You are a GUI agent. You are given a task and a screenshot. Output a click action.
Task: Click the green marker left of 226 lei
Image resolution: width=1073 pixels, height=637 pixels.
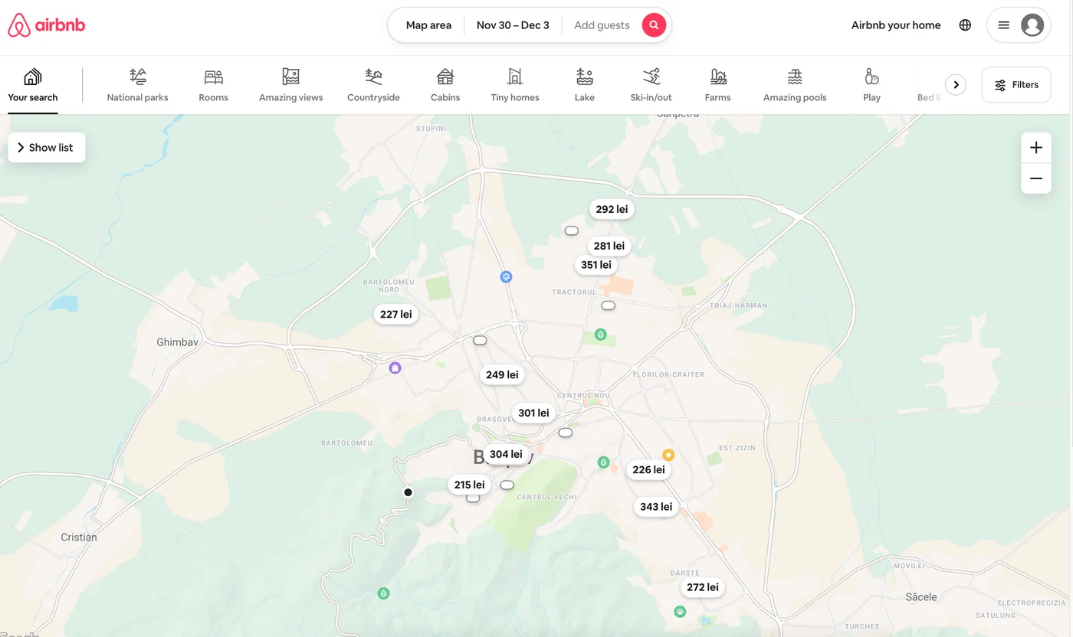coord(604,462)
